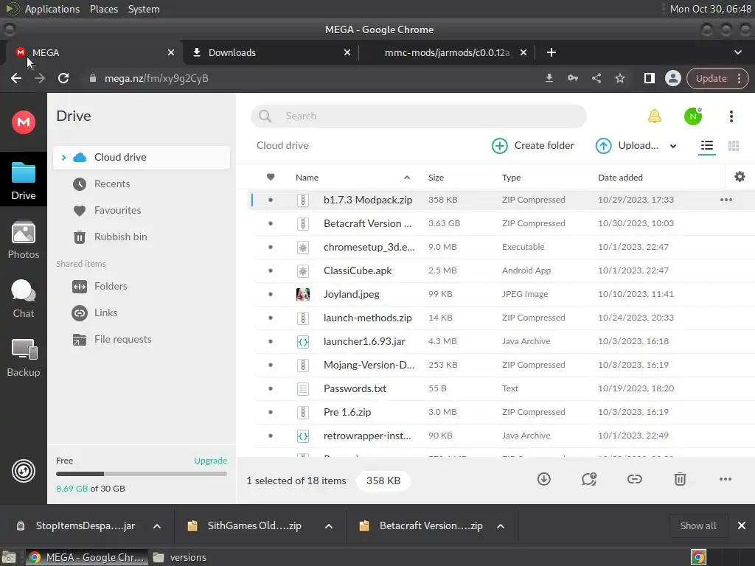Screen dimensions: 755x566
Task: Click install app icon in address bar
Action: pos(549,78)
